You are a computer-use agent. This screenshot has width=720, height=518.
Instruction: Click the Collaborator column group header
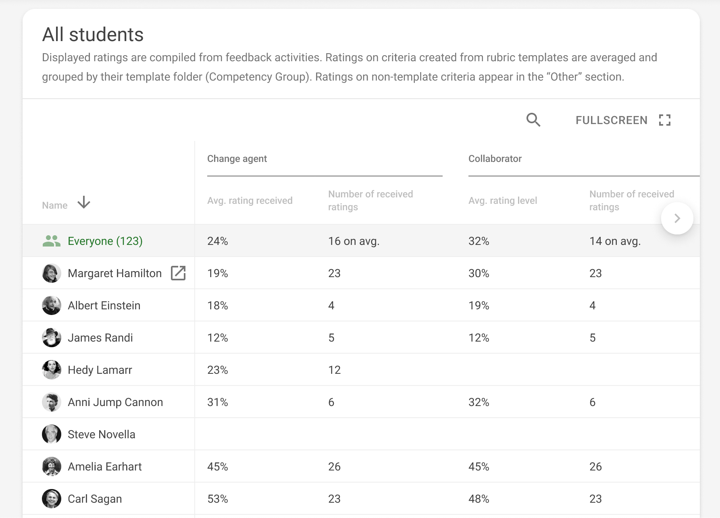[x=495, y=159]
